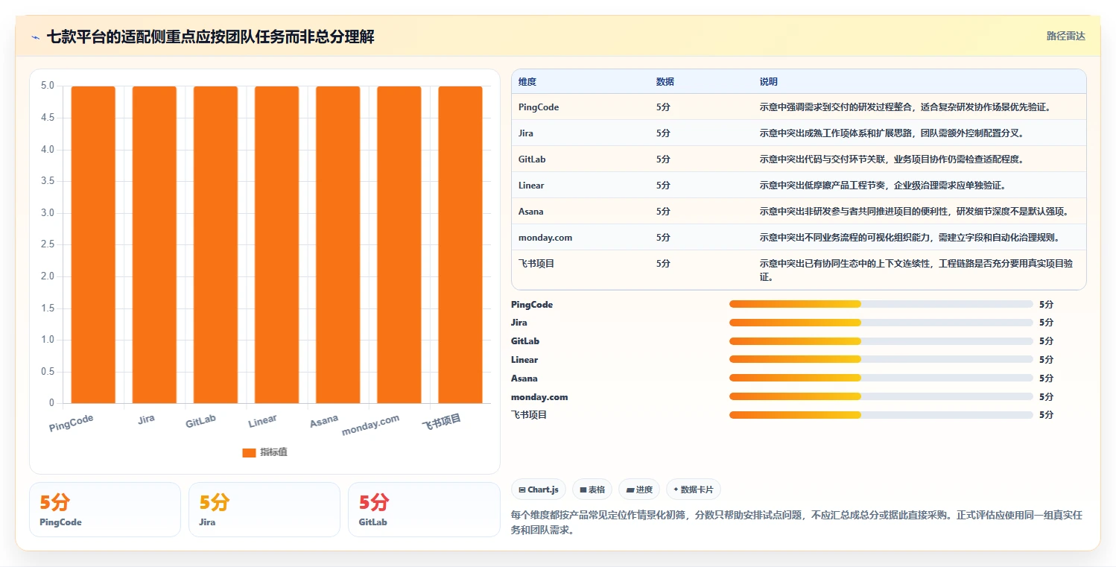Click the GitLab bar in chart

215,244
